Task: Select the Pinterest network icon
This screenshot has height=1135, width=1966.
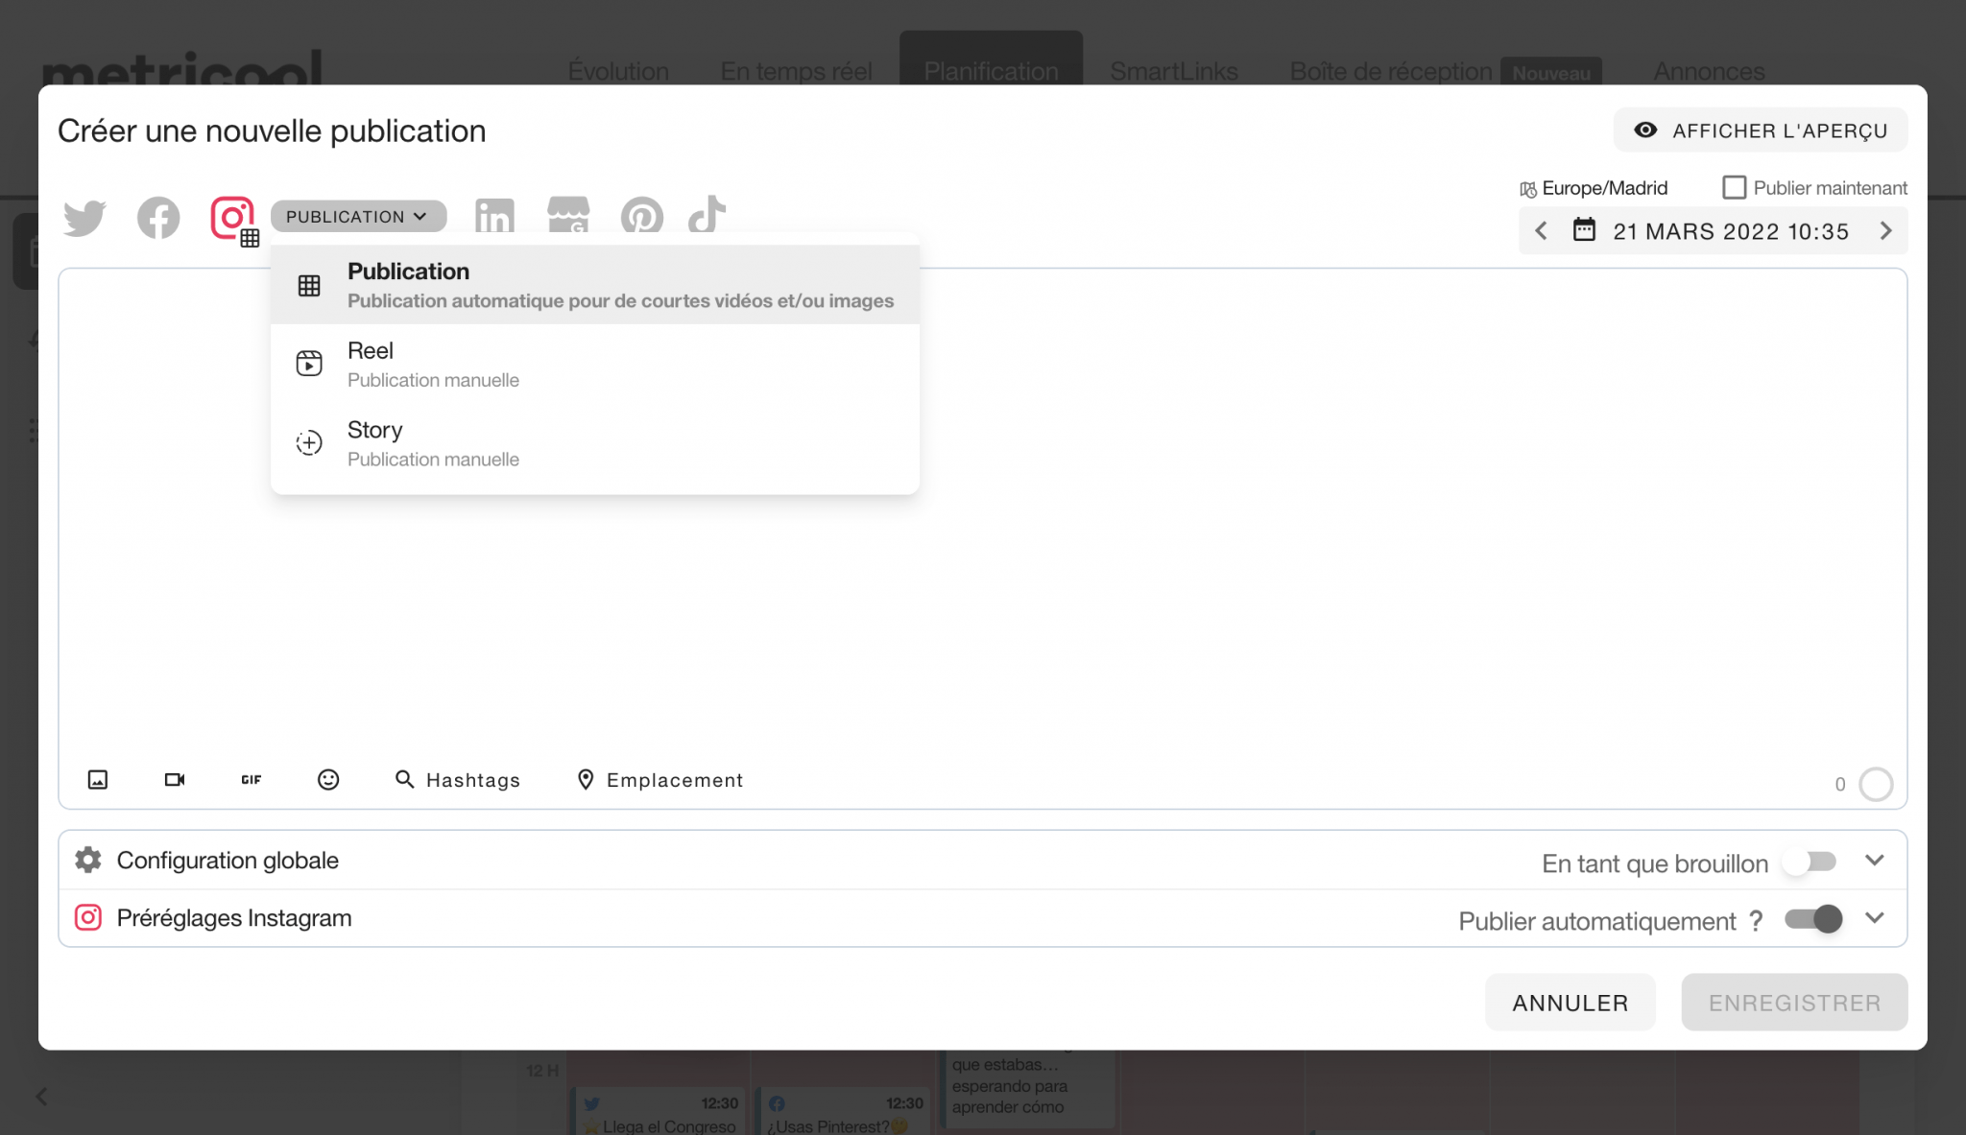Action: [x=641, y=217]
